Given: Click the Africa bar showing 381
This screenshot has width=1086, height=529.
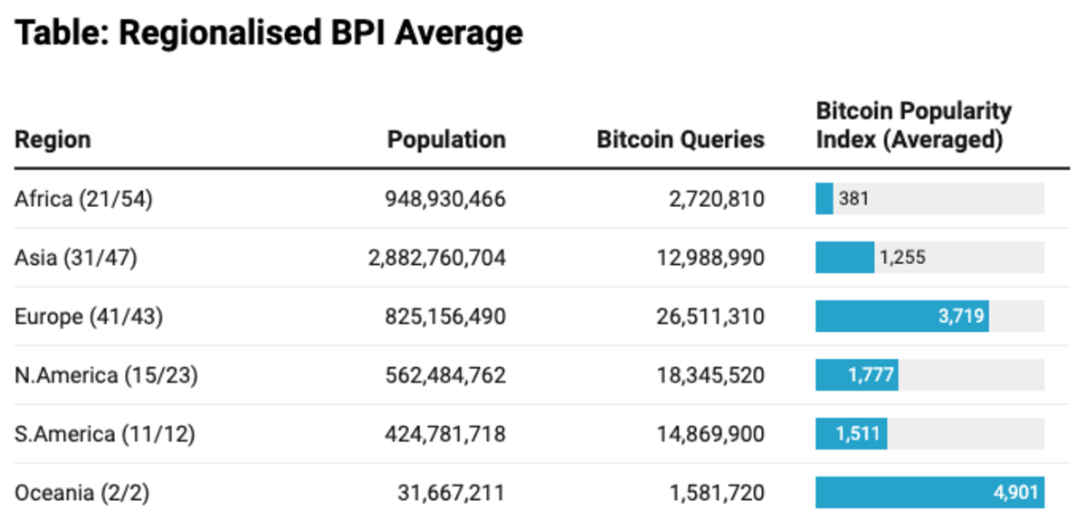Looking at the screenshot, I should [824, 199].
